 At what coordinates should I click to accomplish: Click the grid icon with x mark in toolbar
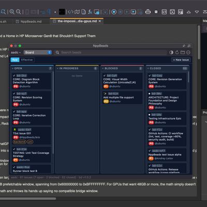pyautogui.click(x=181, y=12)
